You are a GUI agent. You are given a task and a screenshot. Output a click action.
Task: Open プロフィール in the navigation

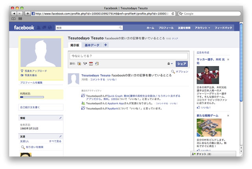(x=166, y=28)
